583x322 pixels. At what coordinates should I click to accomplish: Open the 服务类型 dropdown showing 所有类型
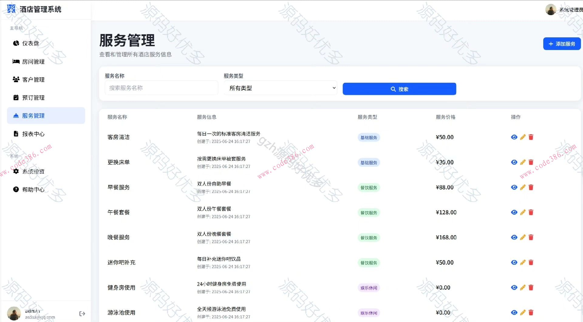tap(280, 88)
